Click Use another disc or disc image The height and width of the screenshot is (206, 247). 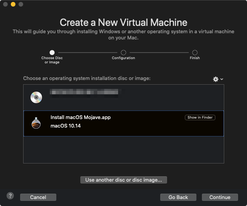pyautogui.click(x=123, y=180)
